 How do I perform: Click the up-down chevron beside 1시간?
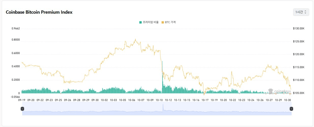[305, 12]
